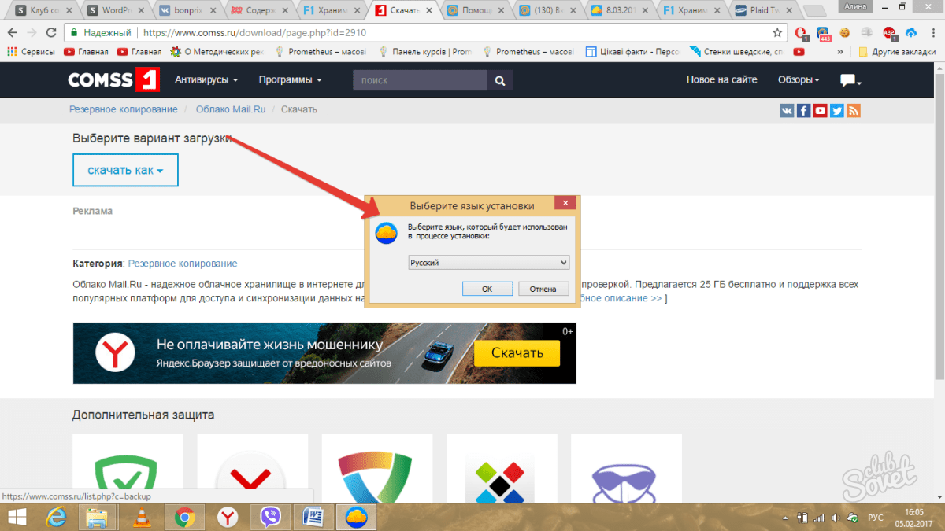Click the green shield Adguard thumbnail
This screenshot has width=945, height=531.
pyautogui.click(x=128, y=470)
